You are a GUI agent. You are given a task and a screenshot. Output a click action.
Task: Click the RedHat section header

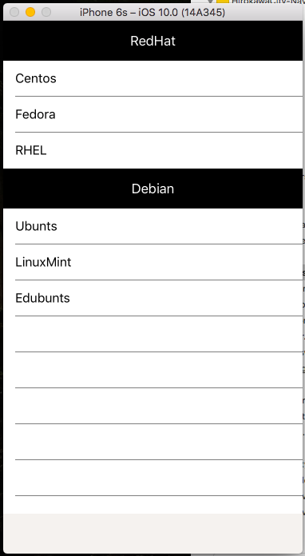[152, 41]
